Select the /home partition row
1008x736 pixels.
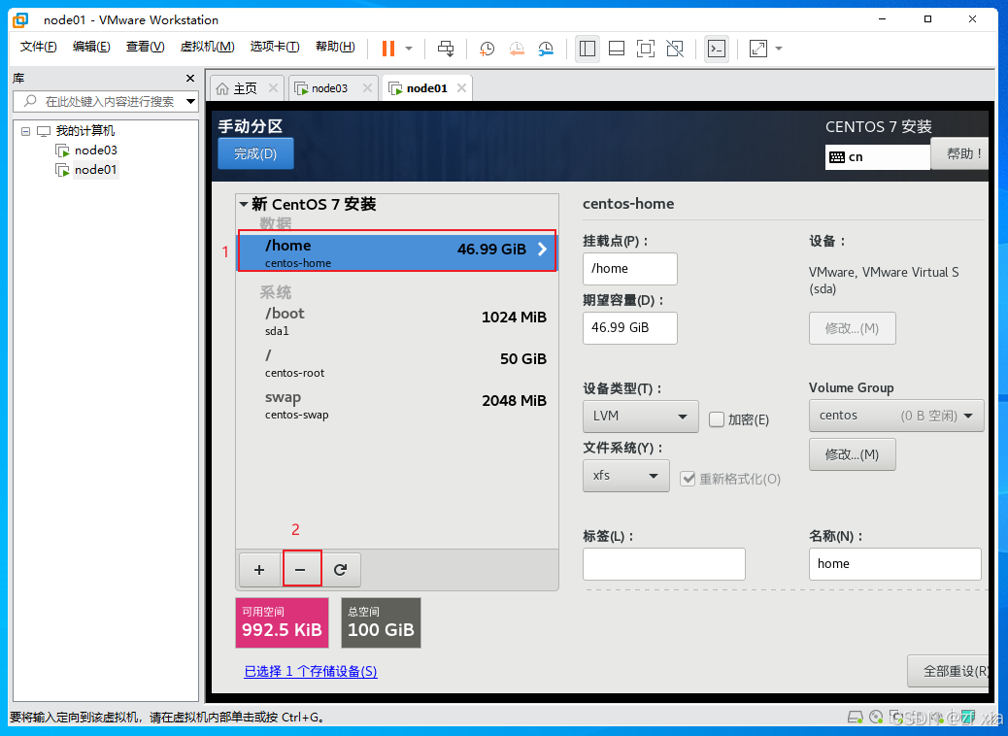[x=397, y=252]
